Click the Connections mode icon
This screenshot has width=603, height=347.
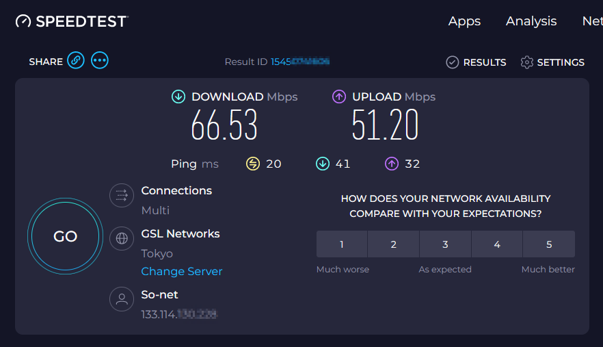point(122,195)
